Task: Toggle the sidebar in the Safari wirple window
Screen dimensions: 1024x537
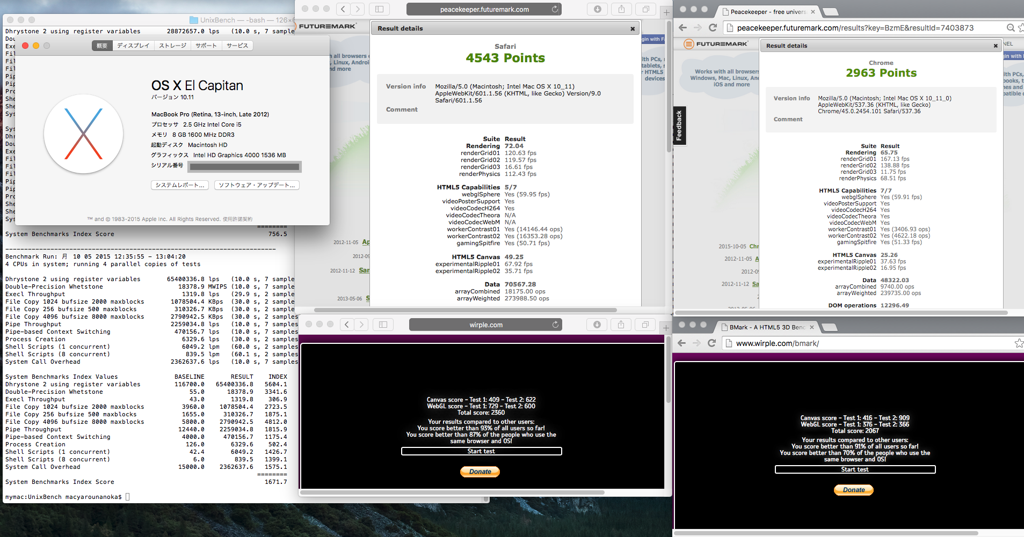Action: click(x=383, y=325)
